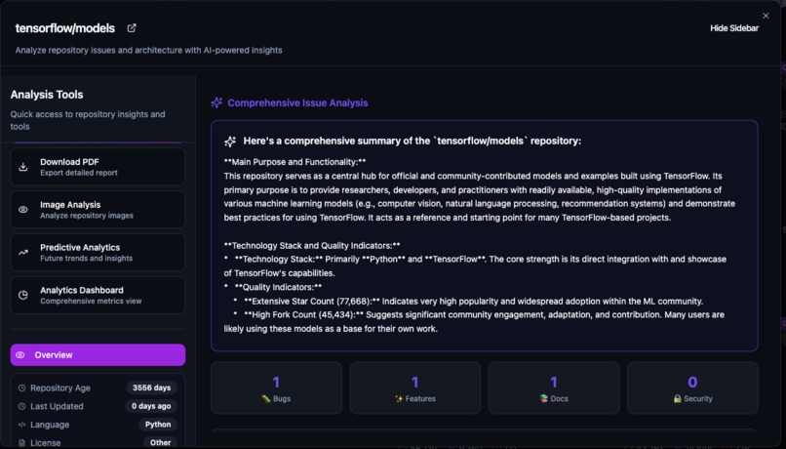Image resolution: width=786 pixels, height=449 pixels.
Task: Click the '3556 days' badge
Action: pos(151,388)
